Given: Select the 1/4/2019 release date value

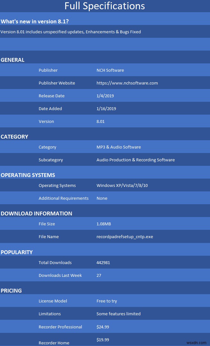Looking at the screenshot, I should point(105,96).
